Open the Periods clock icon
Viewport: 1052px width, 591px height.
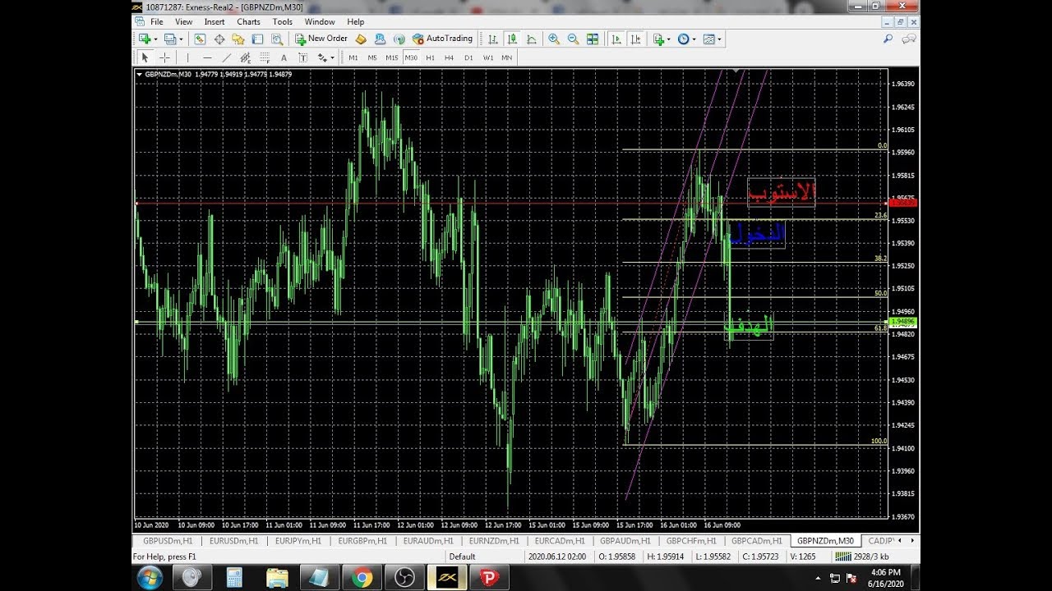683,39
